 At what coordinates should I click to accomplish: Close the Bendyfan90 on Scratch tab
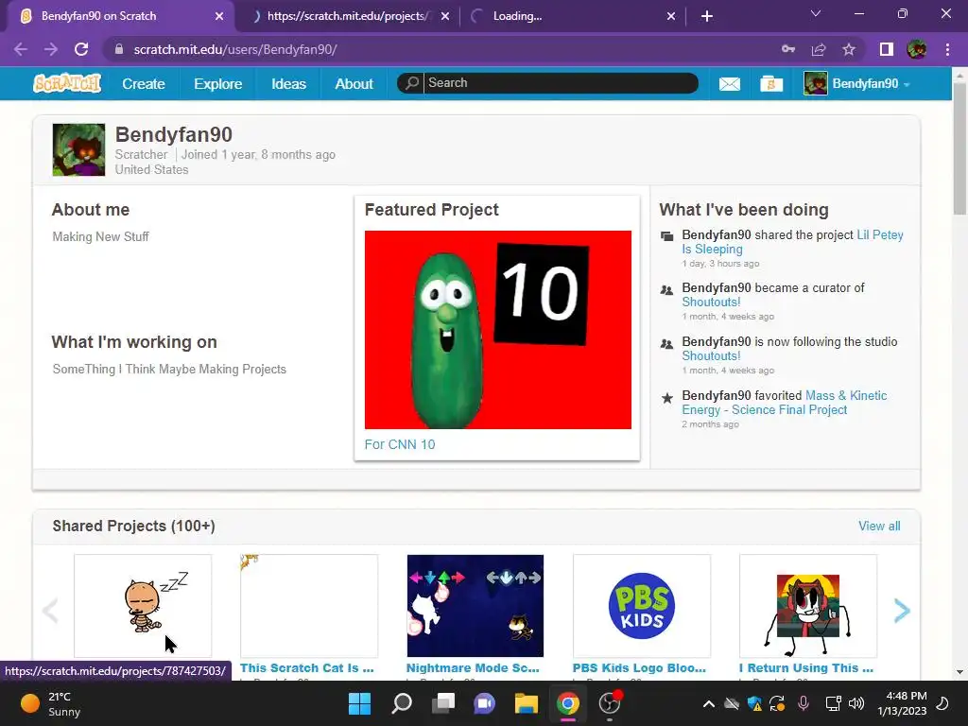click(219, 16)
